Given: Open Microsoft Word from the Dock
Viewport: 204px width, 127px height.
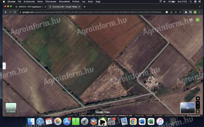Looking at the screenshot, I should pyautogui.click(x=142, y=121).
